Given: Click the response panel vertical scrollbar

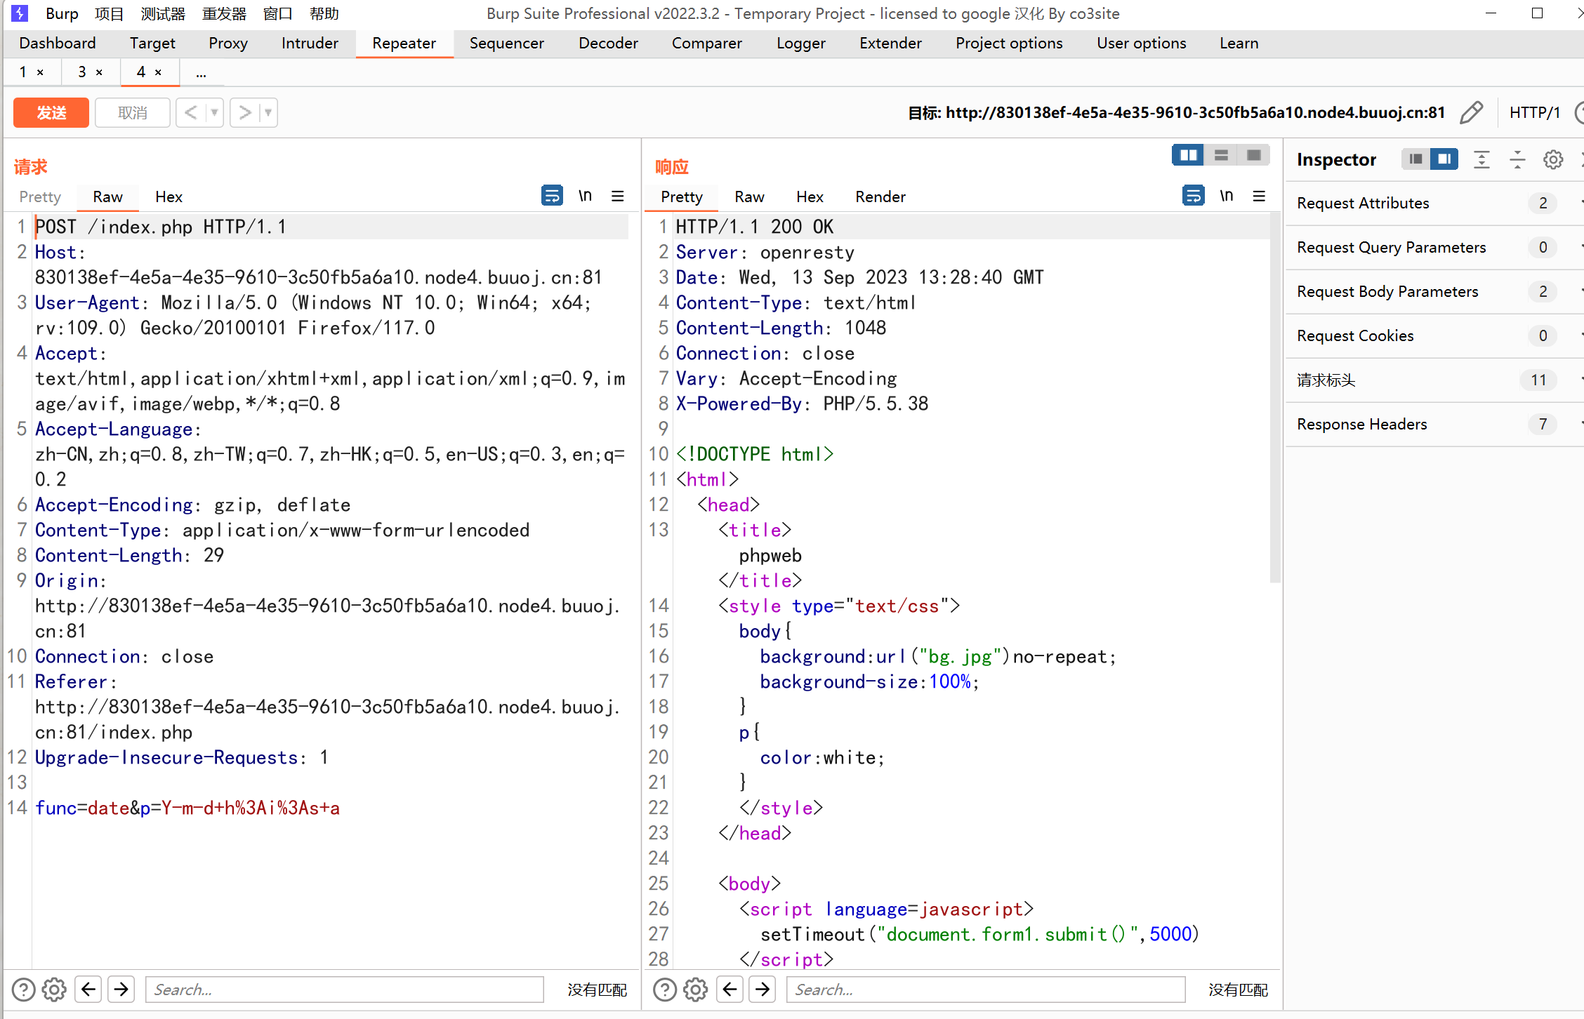Looking at the screenshot, I should click(x=1275, y=398).
